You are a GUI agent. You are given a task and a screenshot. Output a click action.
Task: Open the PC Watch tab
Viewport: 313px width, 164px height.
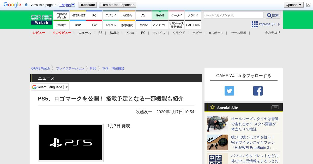(x=94, y=15)
